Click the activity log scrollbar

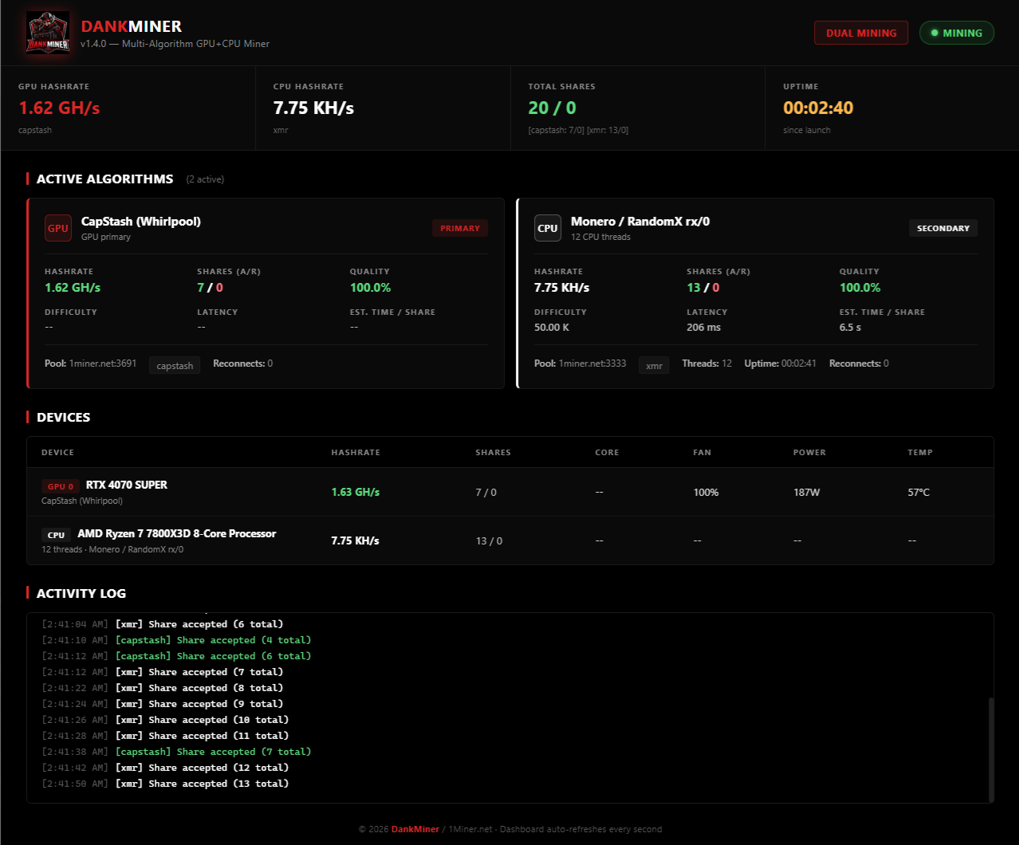(991, 749)
